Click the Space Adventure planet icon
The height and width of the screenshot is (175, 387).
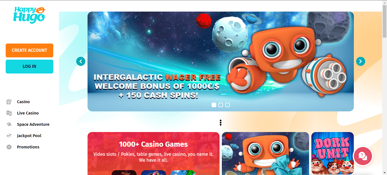(9, 124)
